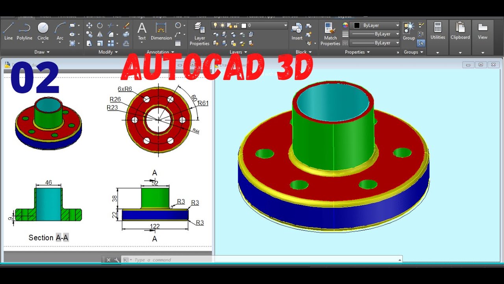504x284 pixels.
Task: Select the Ellipse tool in Draw panel
Action: pyautogui.click(x=72, y=34)
